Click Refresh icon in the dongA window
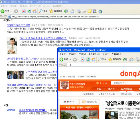 (88, 59)
